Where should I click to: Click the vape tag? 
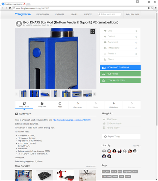[121, 176]
